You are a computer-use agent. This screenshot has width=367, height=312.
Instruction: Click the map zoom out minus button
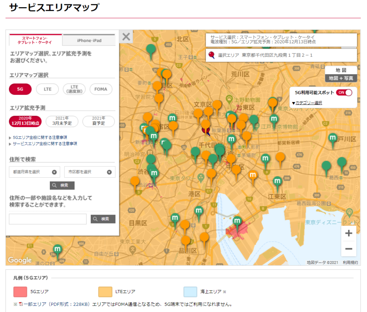point(348,249)
